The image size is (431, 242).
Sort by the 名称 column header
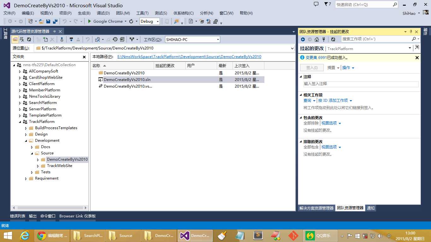click(122, 66)
